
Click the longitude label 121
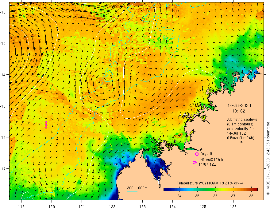click(82, 207)
